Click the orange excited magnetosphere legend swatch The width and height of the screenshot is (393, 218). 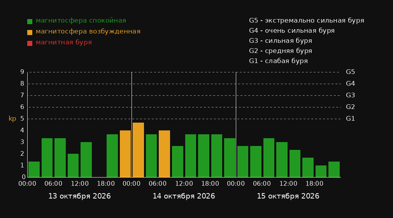click(x=30, y=32)
